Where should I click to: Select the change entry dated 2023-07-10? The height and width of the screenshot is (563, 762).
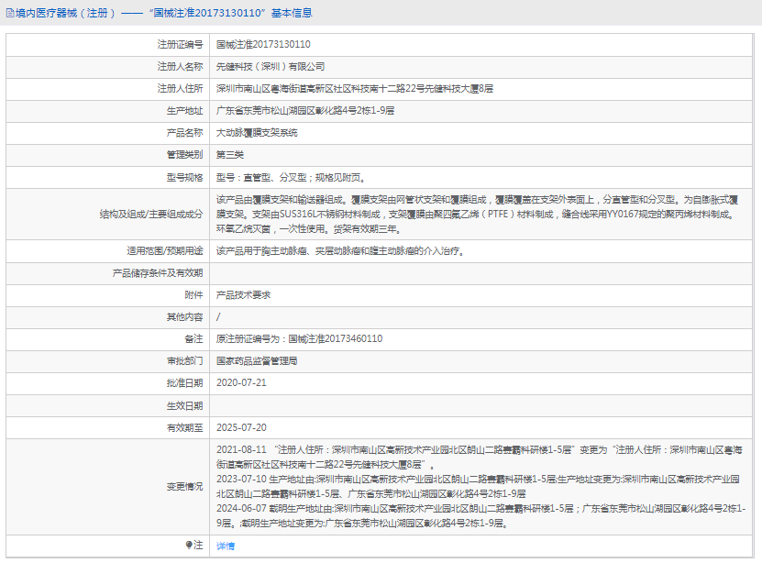(x=478, y=486)
